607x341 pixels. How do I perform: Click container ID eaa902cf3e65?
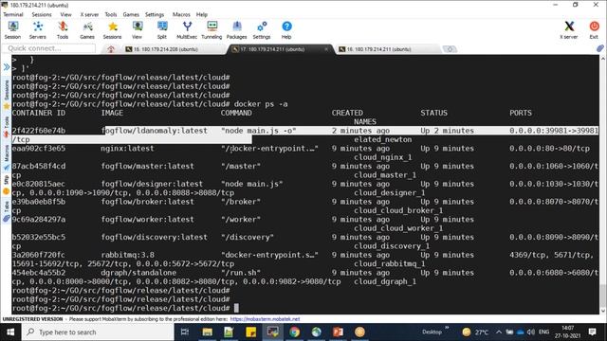[39, 149]
